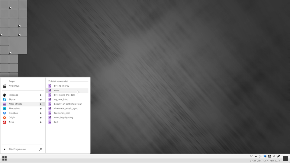Click the dark show desktop square
Image resolution: width=290 pixels, height=163 pixels.
(285, 158)
